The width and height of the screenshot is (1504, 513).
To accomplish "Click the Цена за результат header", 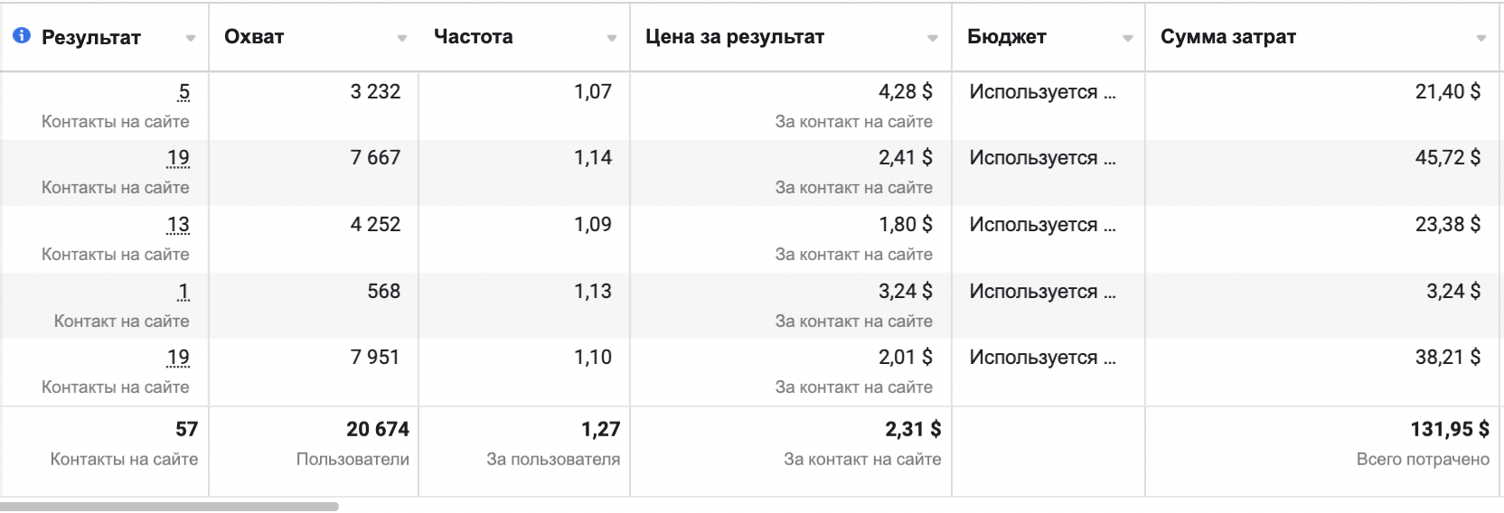I will pyautogui.click(x=735, y=37).
